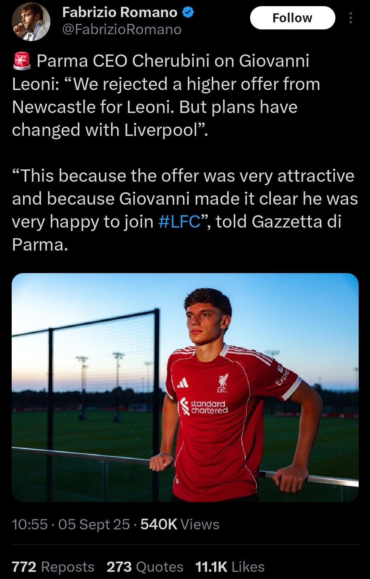Click the Gazzetta di Parma quote paragraph

[x=185, y=210]
